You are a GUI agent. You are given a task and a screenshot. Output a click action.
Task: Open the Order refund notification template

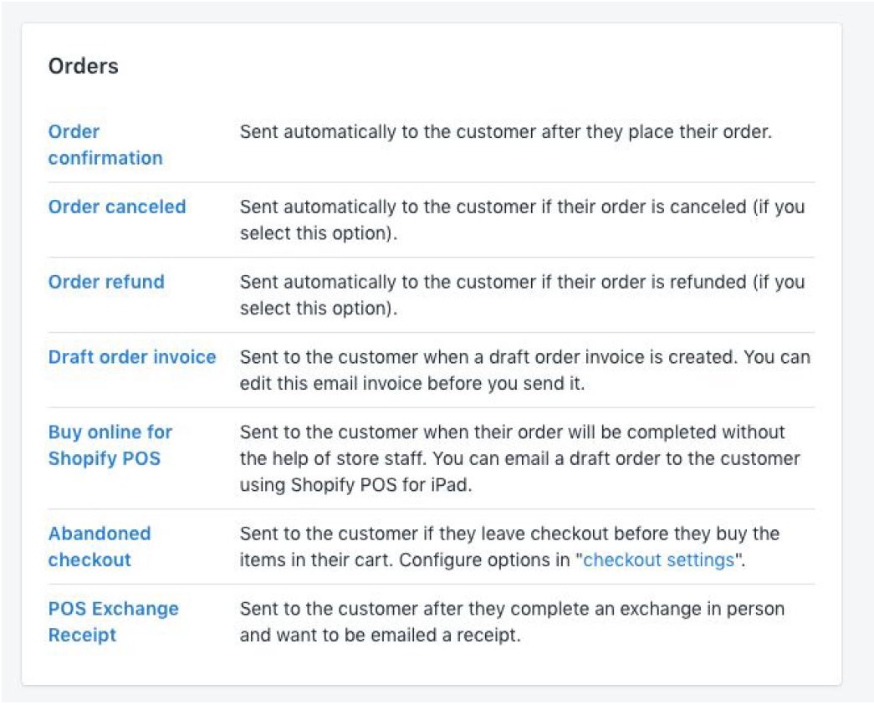tap(105, 282)
